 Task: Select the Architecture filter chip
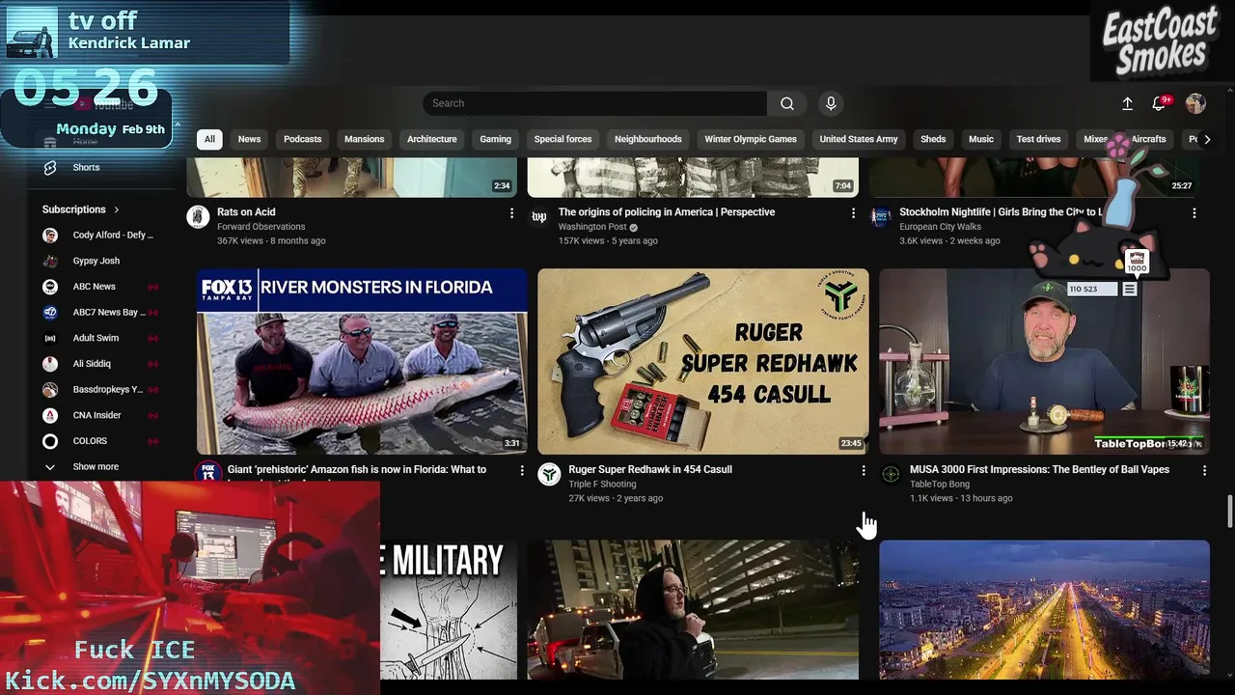click(431, 139)
